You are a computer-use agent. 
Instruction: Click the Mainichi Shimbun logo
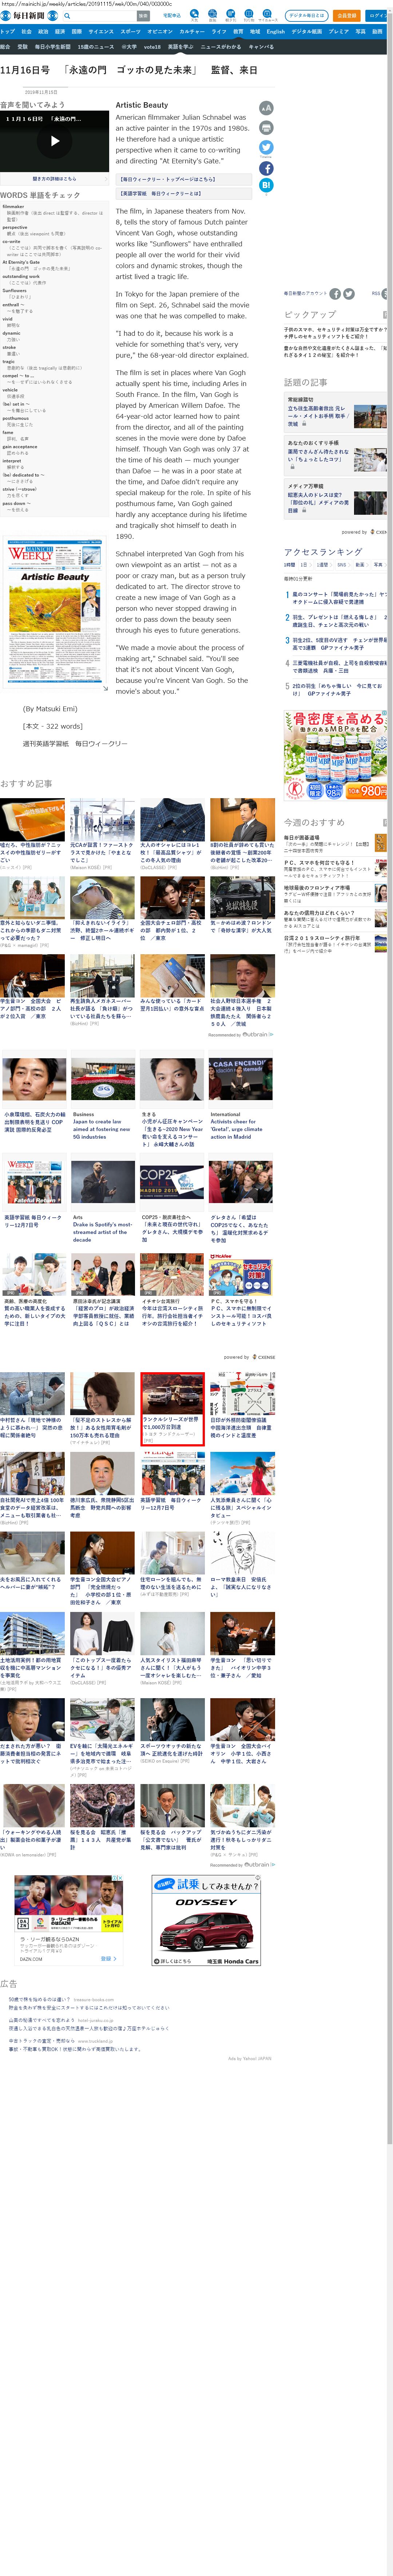coord(28,16)
